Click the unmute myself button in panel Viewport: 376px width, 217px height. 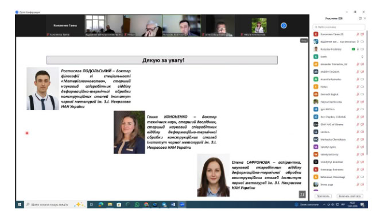click(350, 196)
